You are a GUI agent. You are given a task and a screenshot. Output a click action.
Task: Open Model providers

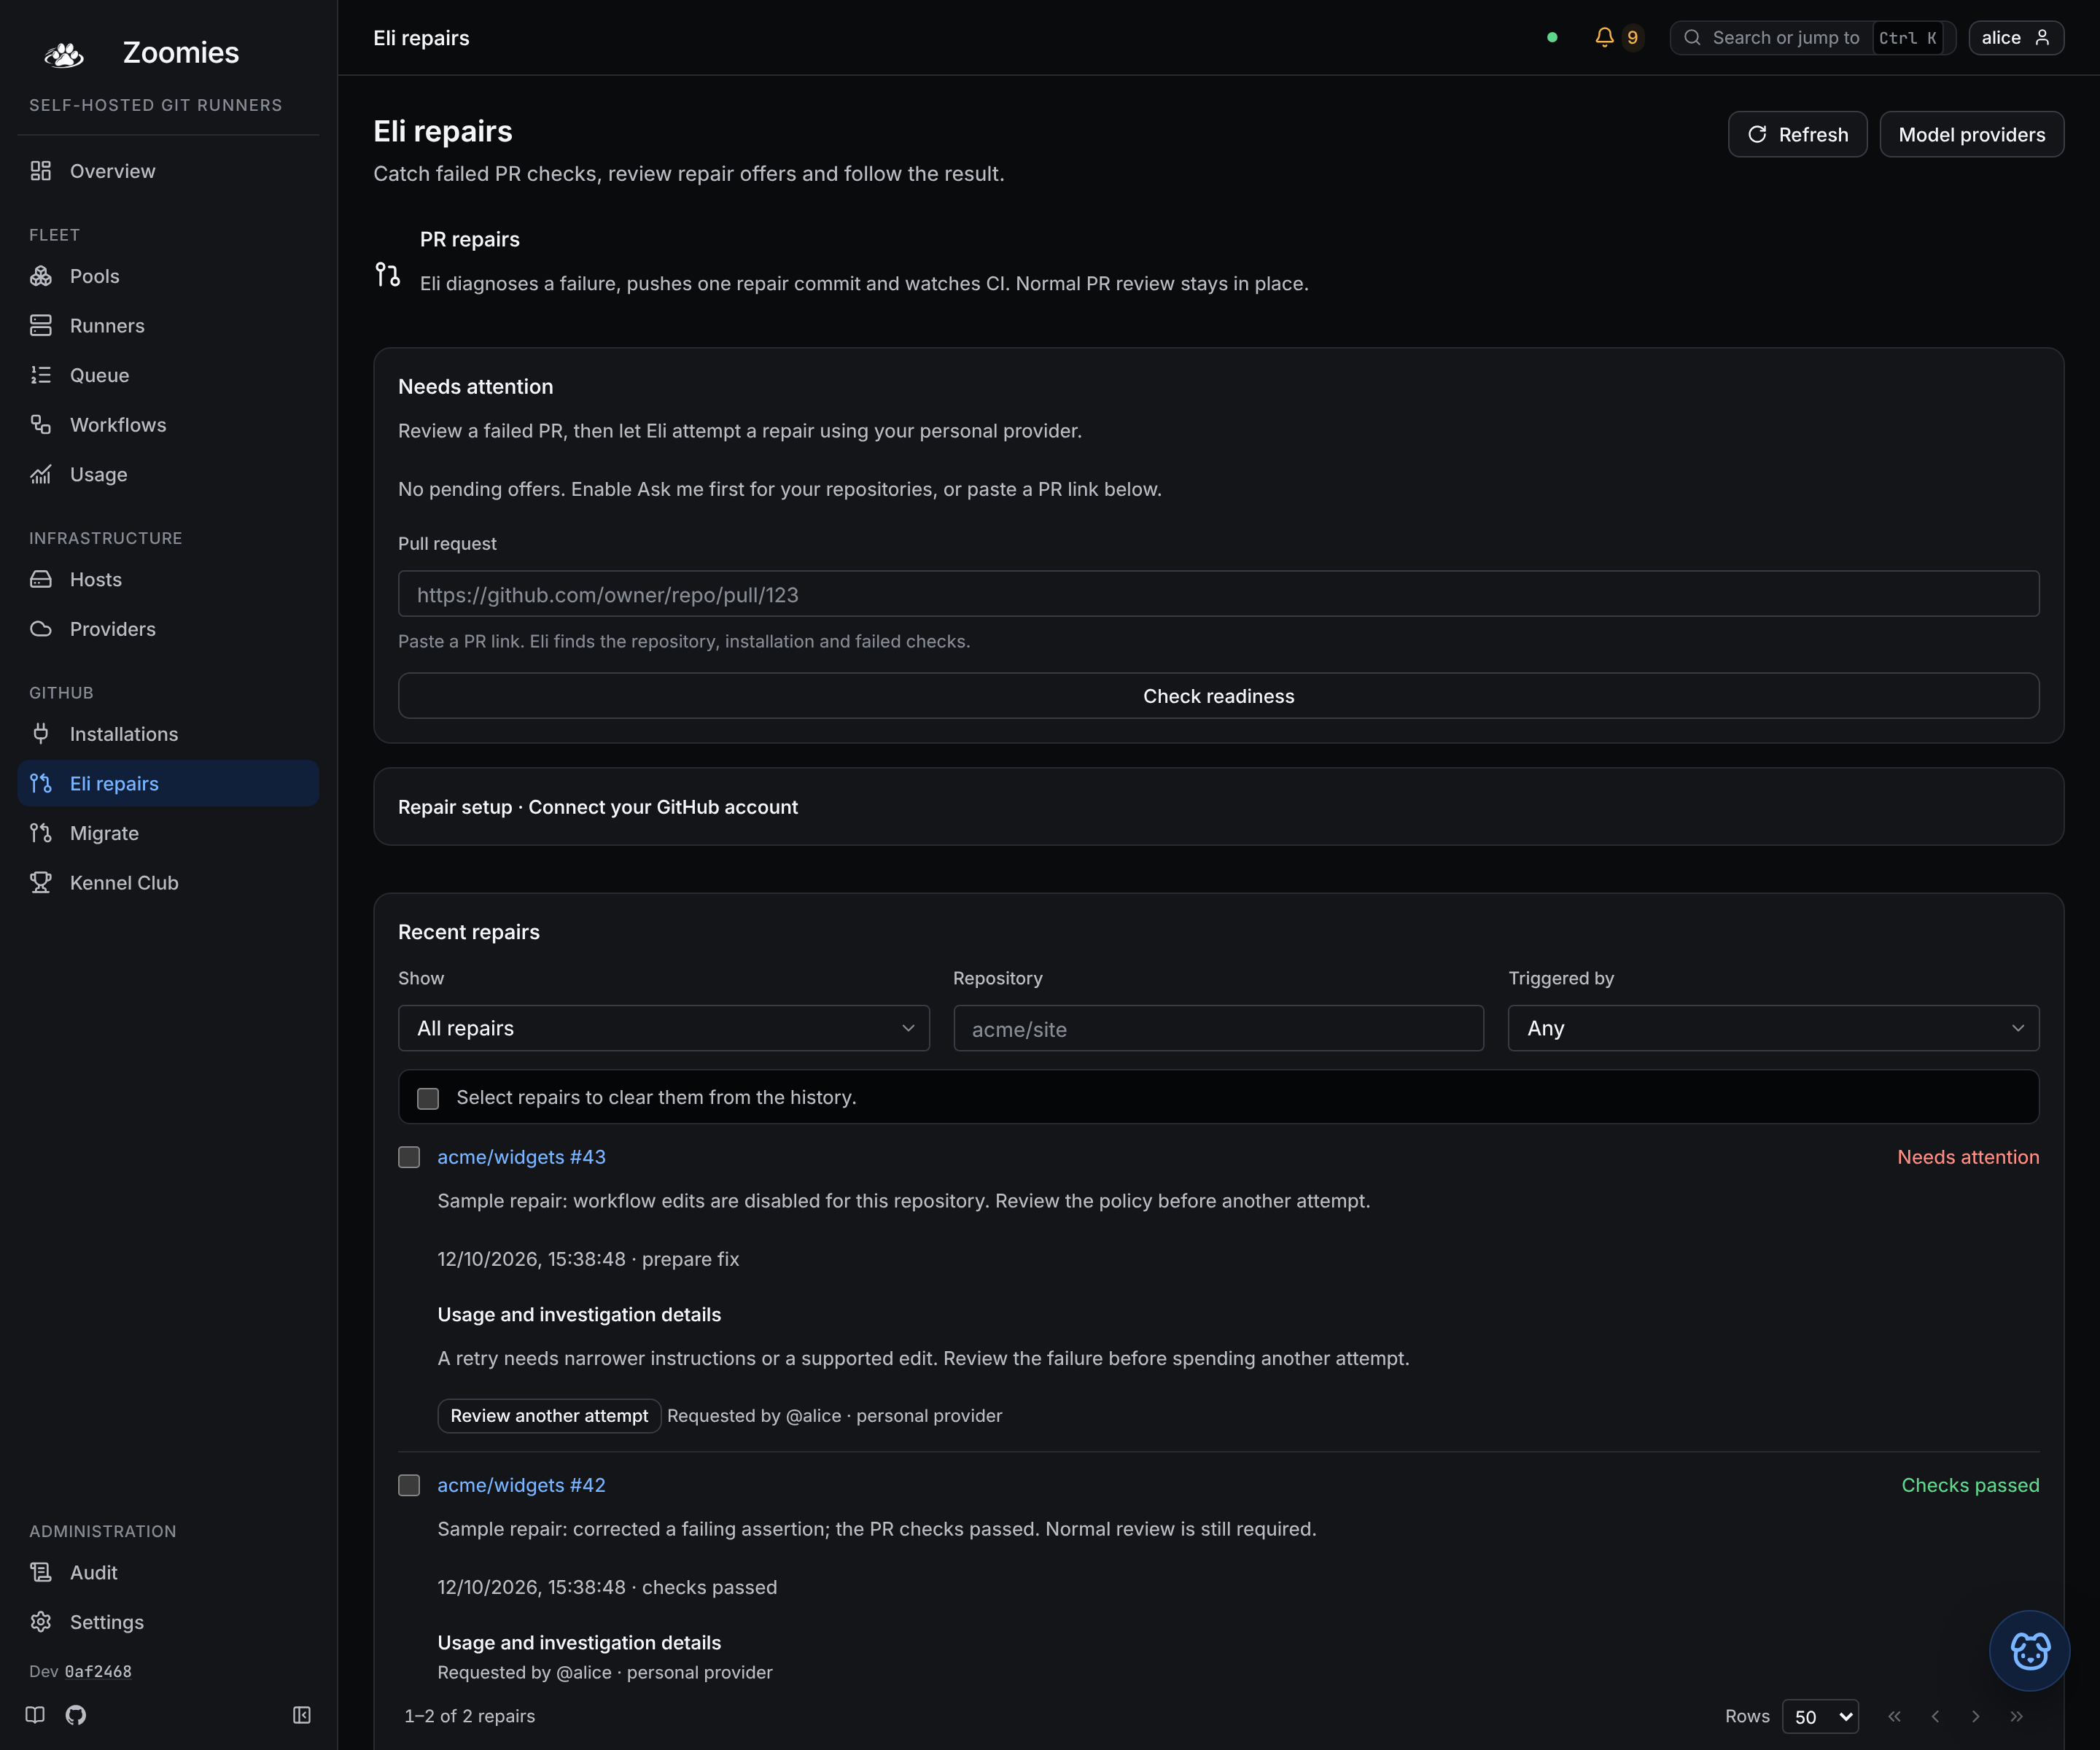pos(1971,134)
